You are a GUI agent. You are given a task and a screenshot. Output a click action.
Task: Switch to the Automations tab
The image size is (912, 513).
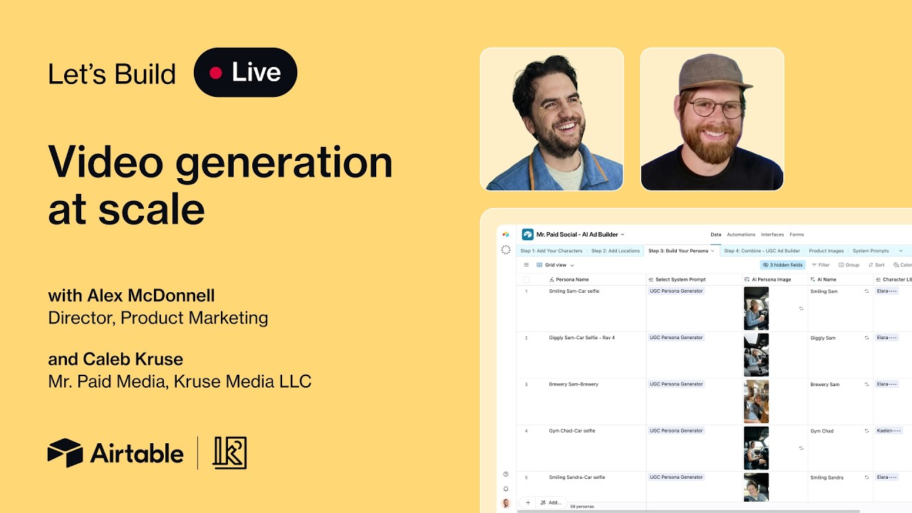741,234
